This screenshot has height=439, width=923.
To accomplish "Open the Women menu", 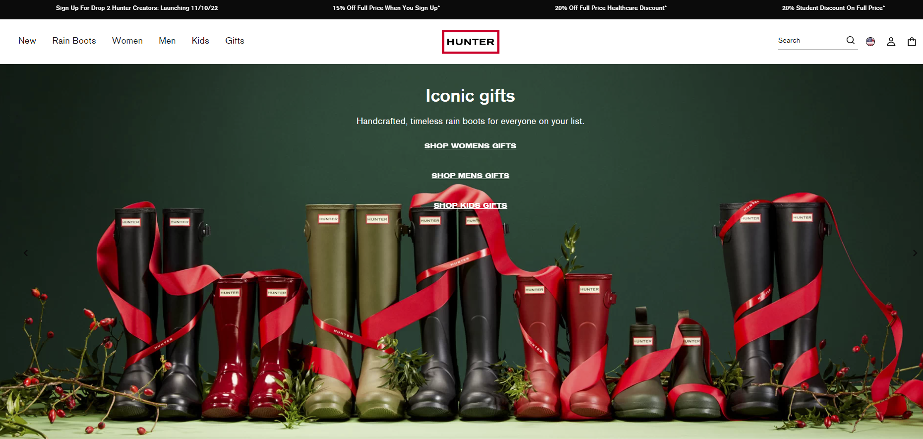I will pyautogui.click(x=127, y=41).
